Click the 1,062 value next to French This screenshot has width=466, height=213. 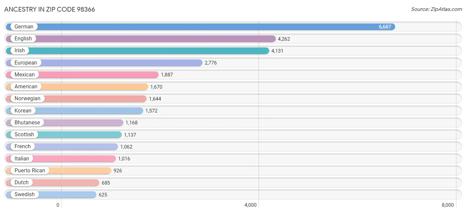[x=126, y=147]
